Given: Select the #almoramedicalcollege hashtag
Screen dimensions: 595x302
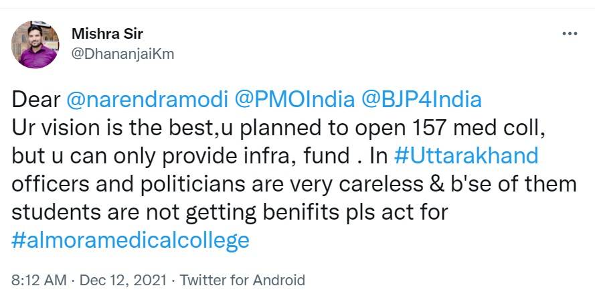Looking at the screenshot, I should pos(131,240).
